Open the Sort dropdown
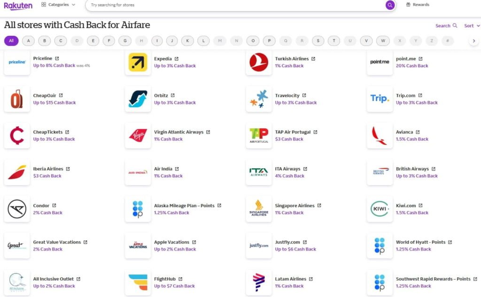Viewport: 481px width, 297px height. tap(472, 26)
